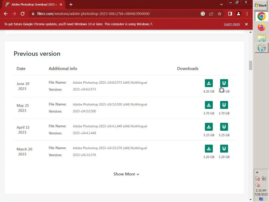
Task: Click 3.70 GB under May 25 download icon
Action: [209, 113]
